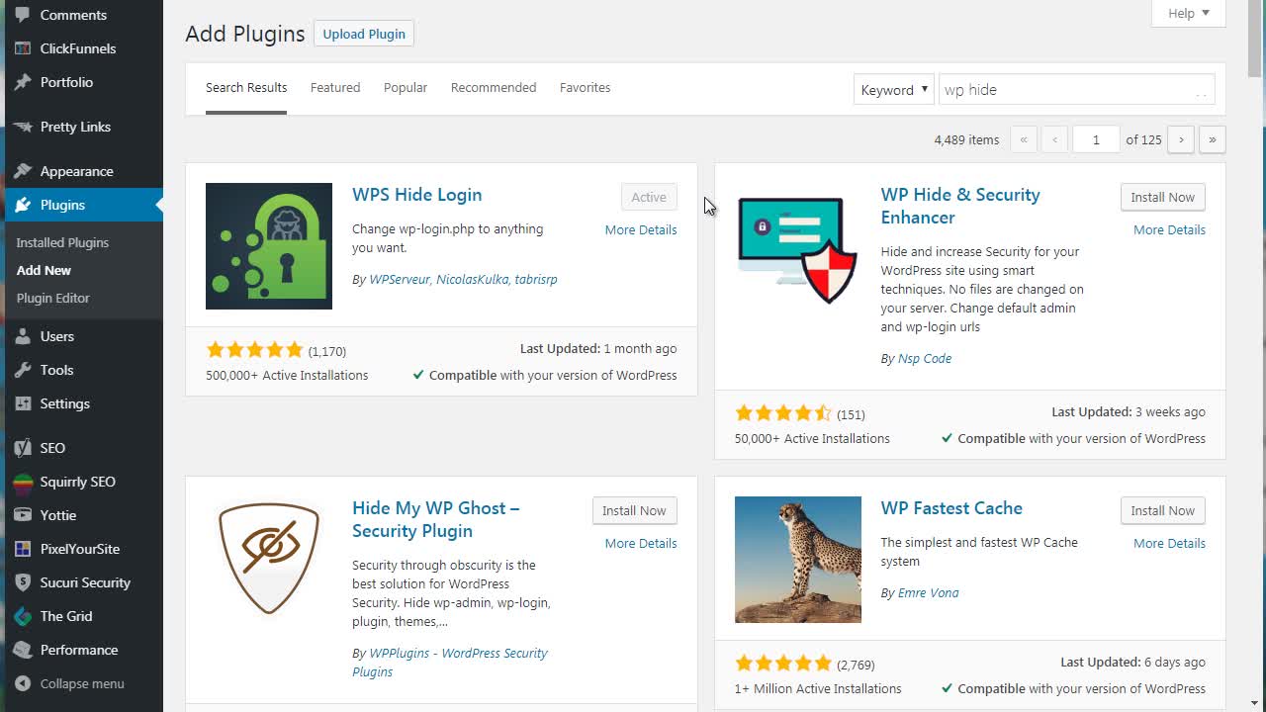Open author link Nsp Code
The height and width of the screenshot is (712, 1266).
point(925,359)
